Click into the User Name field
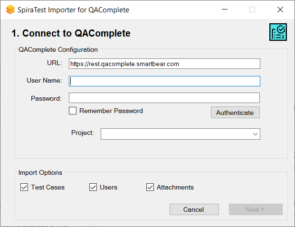Viewport: 295px width, 227px height. [164, 81]
